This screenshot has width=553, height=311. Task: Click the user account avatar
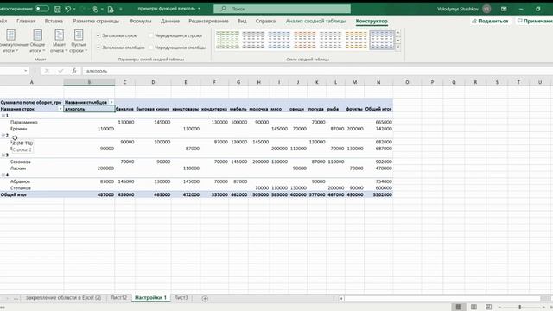click(486, 9)
